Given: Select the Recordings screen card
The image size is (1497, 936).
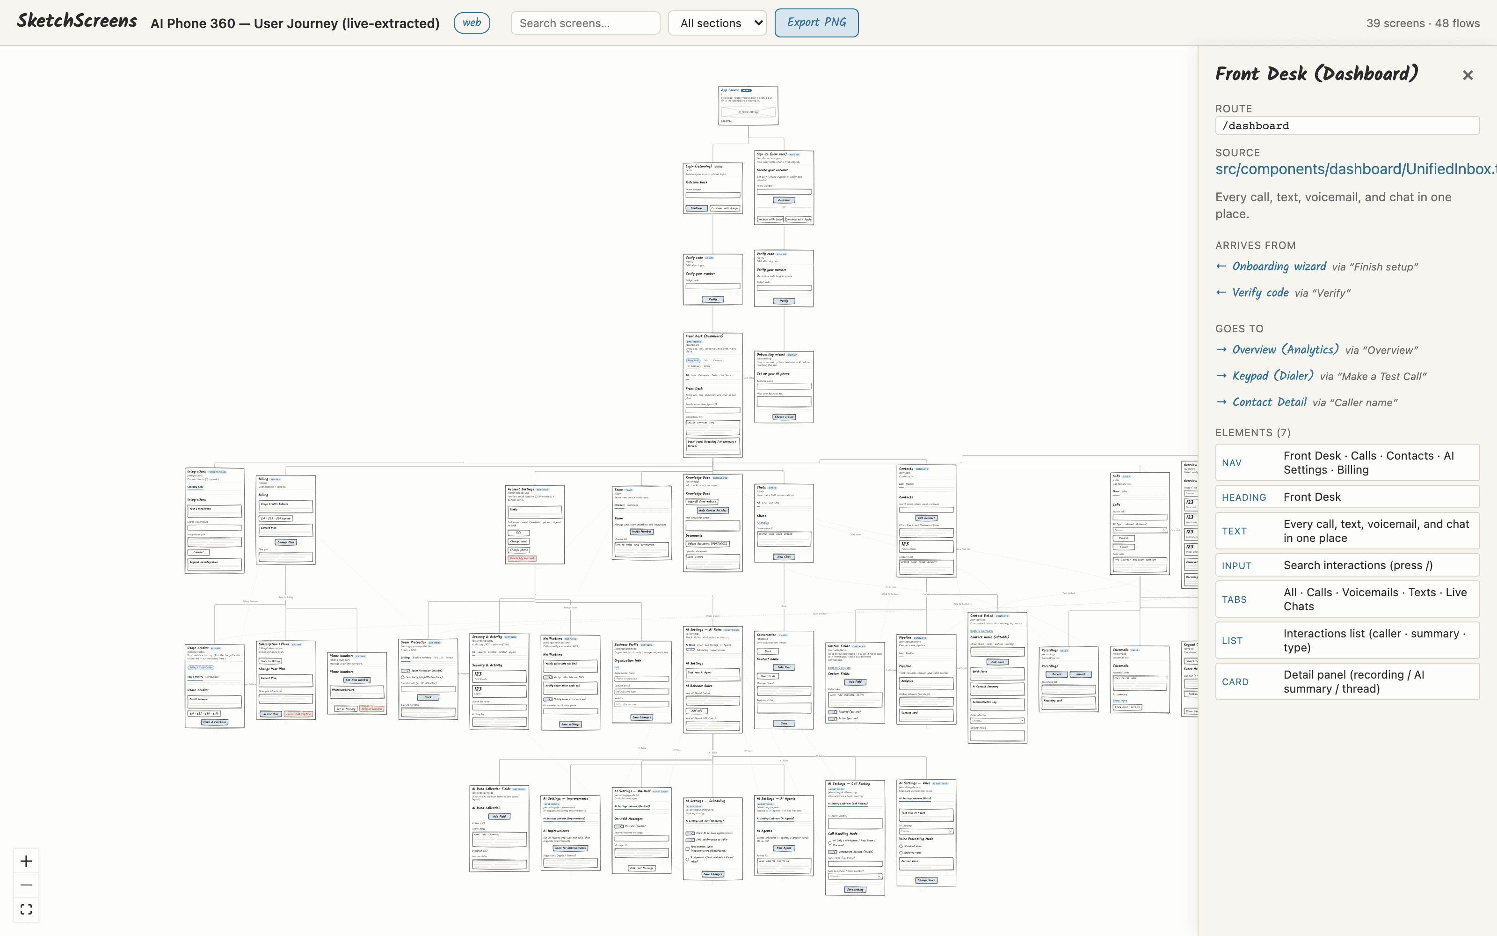Looking at the screenshot, I should [1069, 680].
